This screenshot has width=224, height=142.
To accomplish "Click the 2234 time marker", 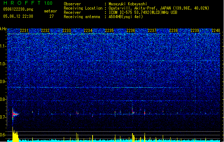I will click(88, 30).
